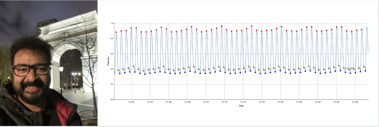
Task: Click the 0.0 pressure axis label
Action: coord(112,100)
